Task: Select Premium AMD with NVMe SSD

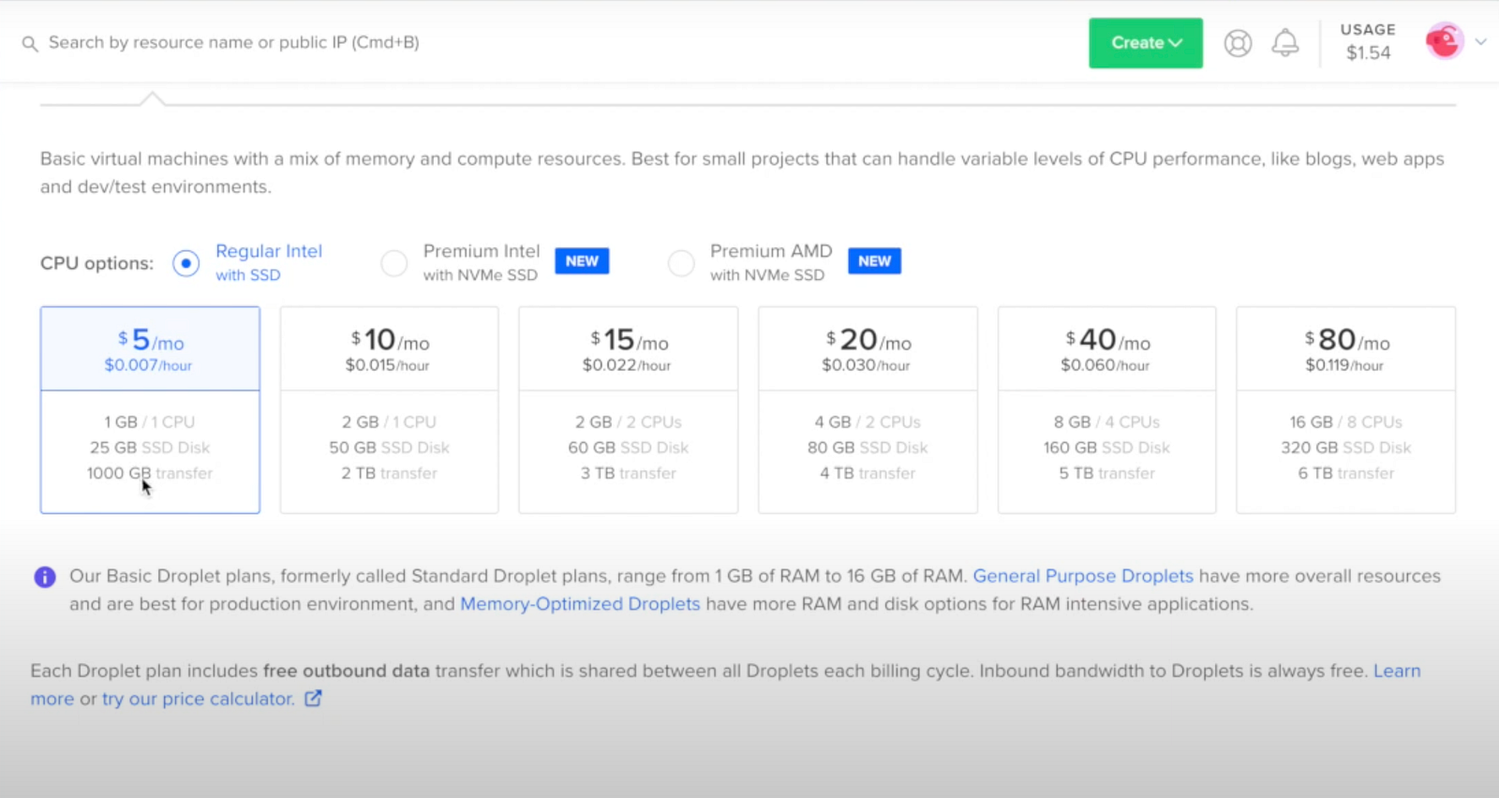Action: coord(681,263)
